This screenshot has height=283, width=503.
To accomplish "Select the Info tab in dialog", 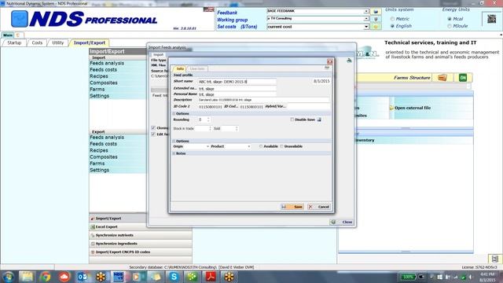I will tap(180, 68).
